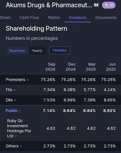Open the partially visible Sheet tab
The height and width of the screenshot is (153, 121).
click(5, 17)
